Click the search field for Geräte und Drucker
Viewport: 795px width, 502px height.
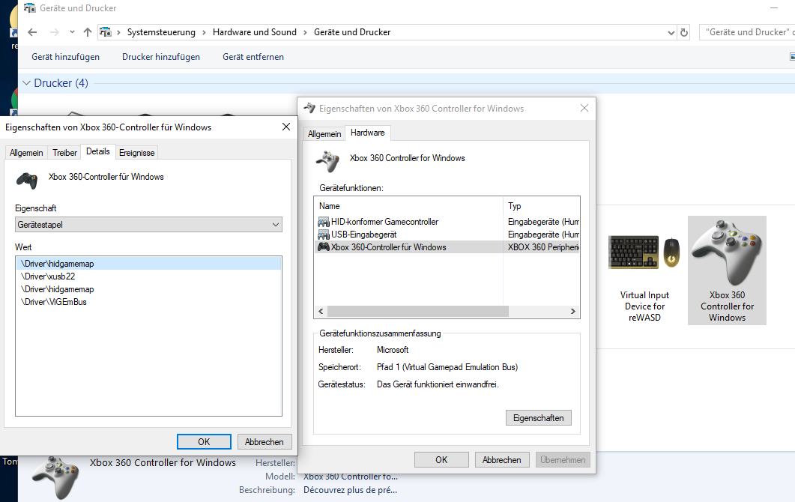(x=746, y=32)
